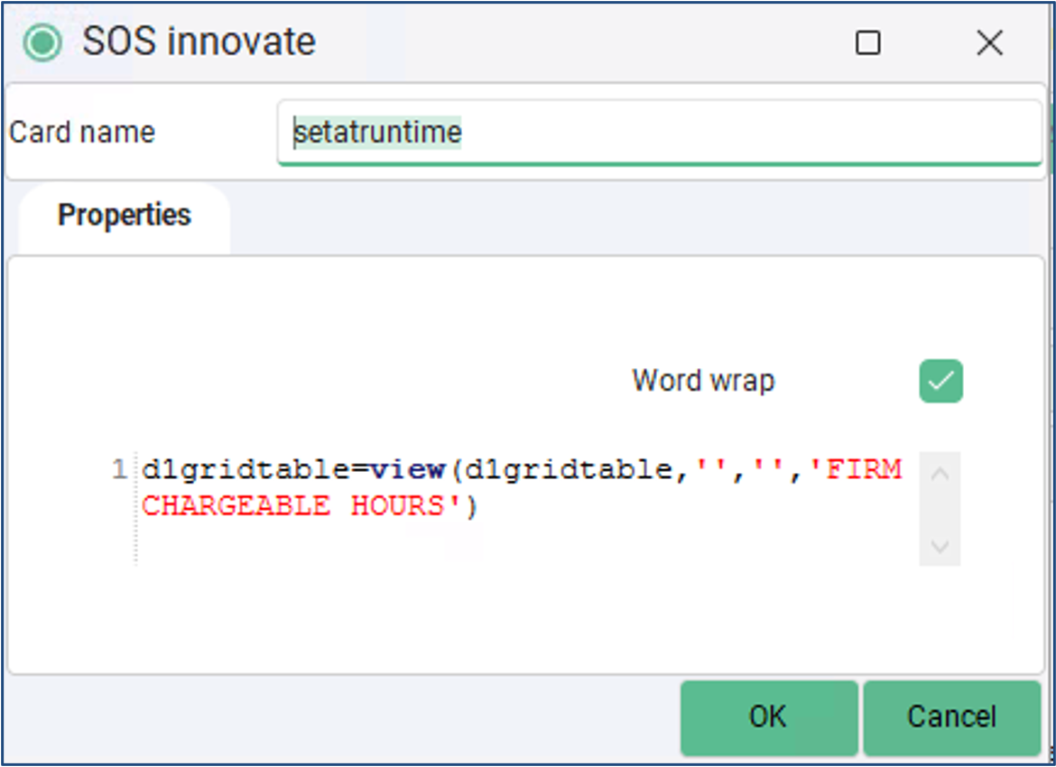
Task: Click the Word wrap label text
Action: 703,381
